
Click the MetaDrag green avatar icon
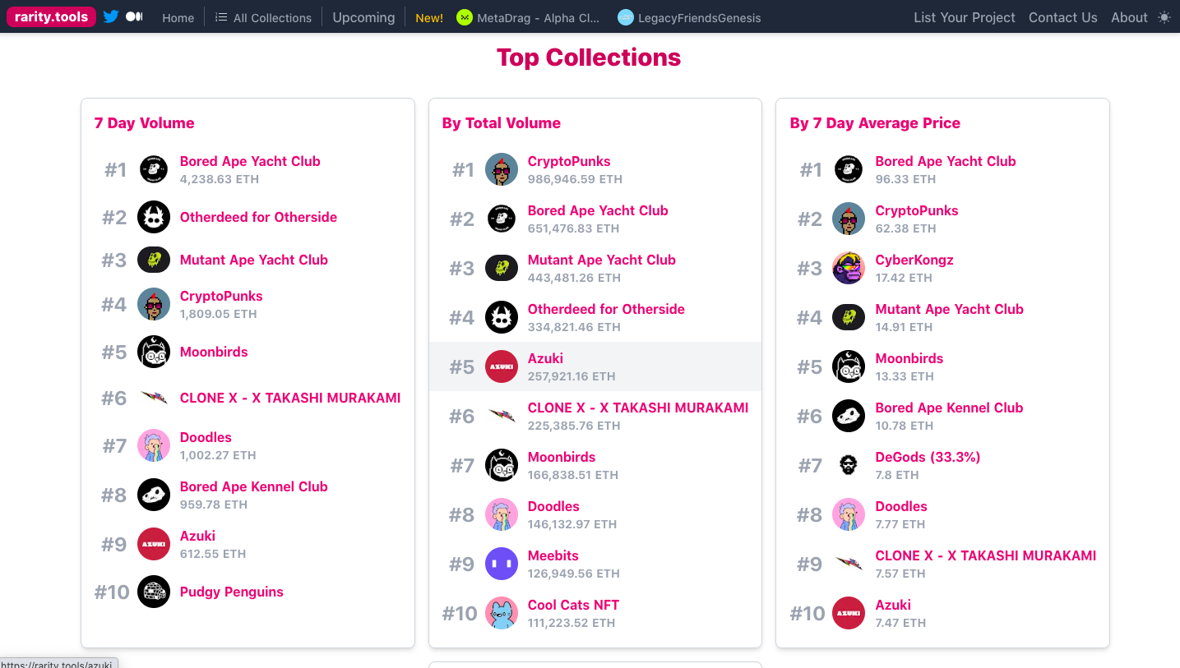[x=465, y=17]
